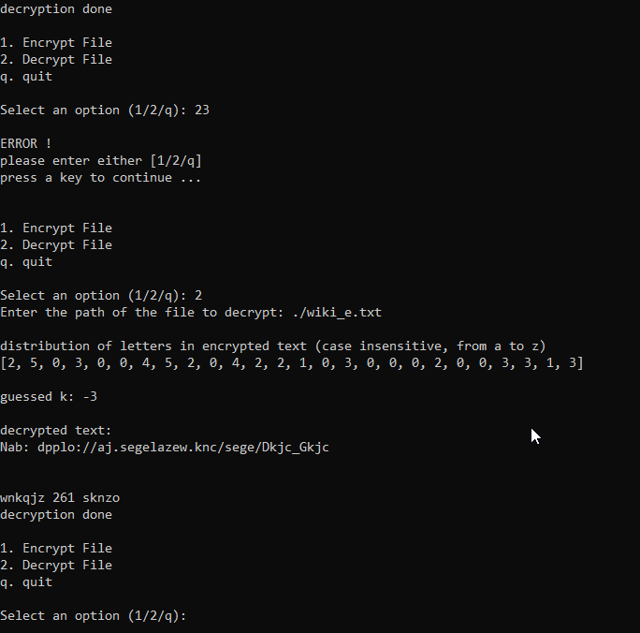Viewport: 640px width, 633px height.
Task: Click the 'ERROR !' message
Action: pos(25,144)
